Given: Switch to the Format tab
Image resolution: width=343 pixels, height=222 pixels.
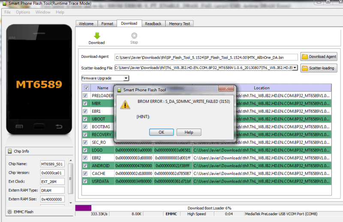Looking at the screenshot, I should [107, 24].
